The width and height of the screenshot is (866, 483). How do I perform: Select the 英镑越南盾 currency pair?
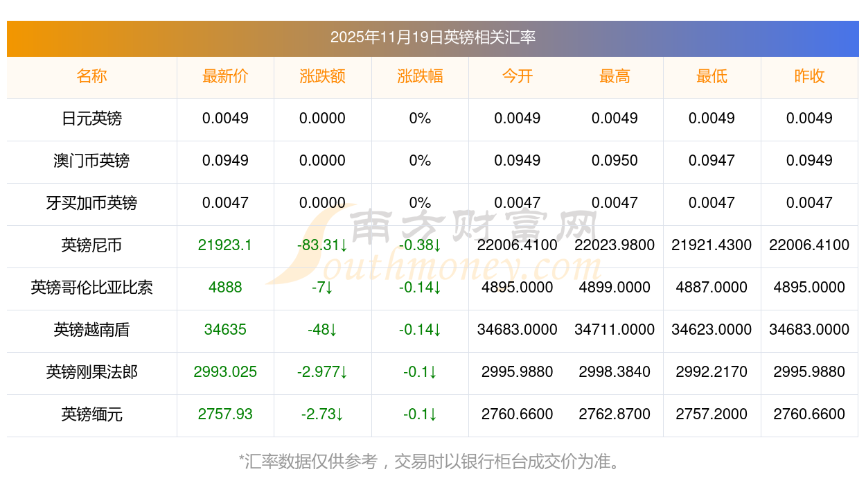(91, 330)
